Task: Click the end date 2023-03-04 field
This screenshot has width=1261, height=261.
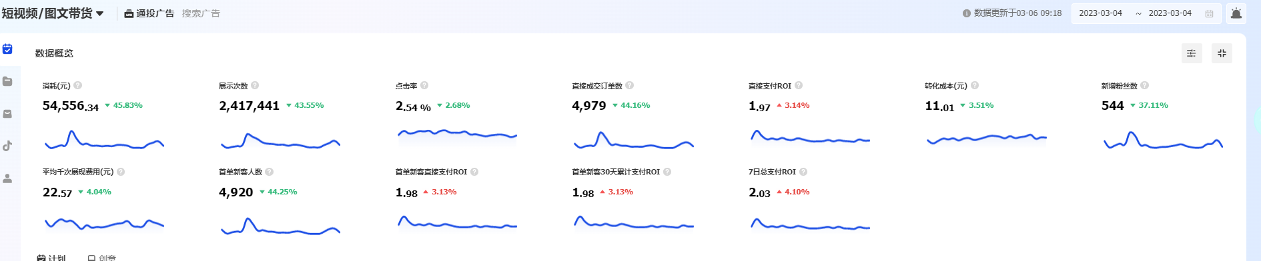Action: click(1170, 13)
